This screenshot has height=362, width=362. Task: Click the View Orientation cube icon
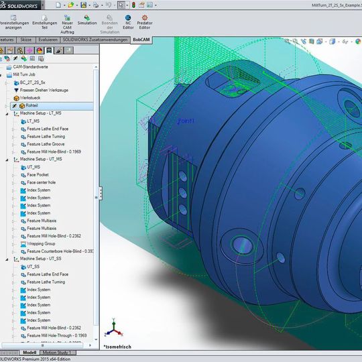[x=320, y=42]
